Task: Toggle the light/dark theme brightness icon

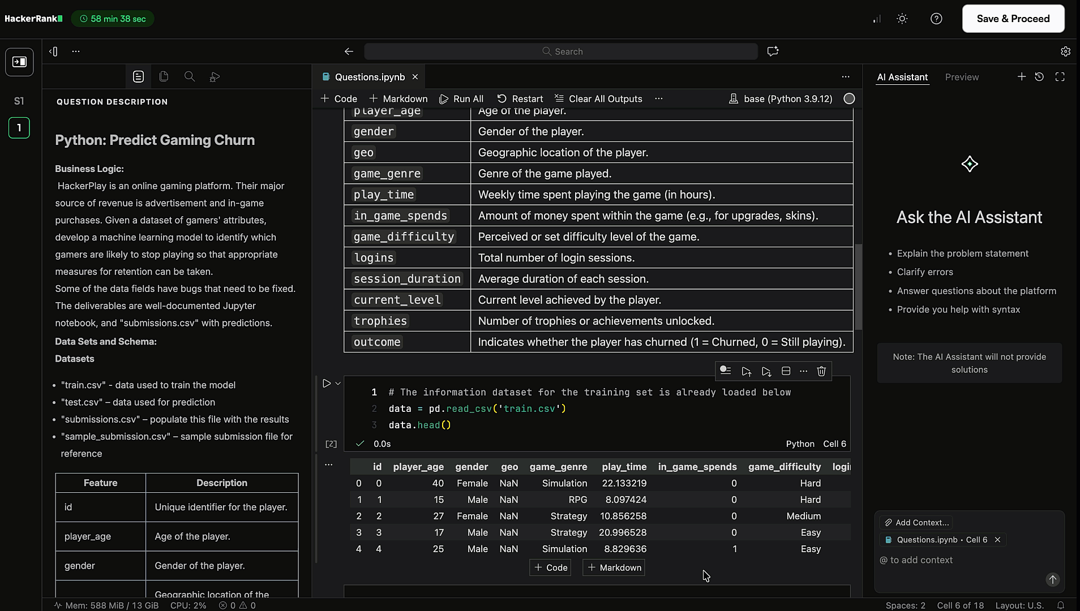Action: point(902,19)
